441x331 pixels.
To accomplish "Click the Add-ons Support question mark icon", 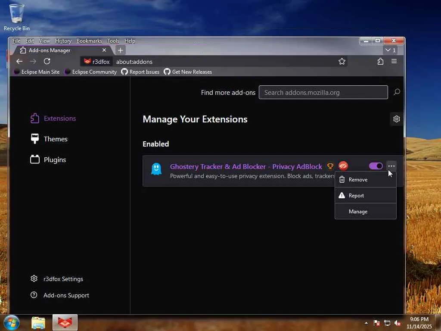I will point(34,295).
